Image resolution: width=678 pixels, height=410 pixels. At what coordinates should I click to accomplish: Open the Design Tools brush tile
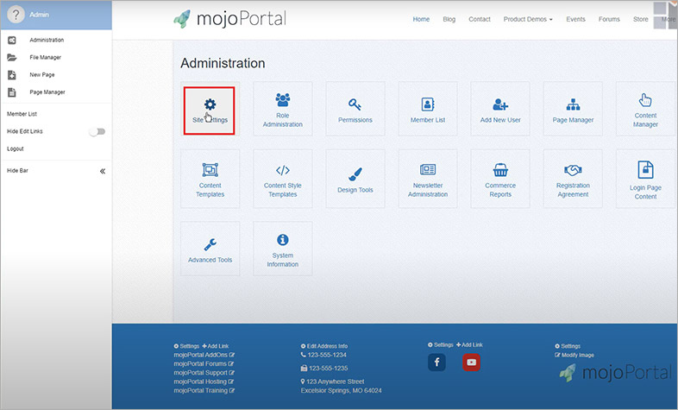pyautogui.click(x=355, y=179)
